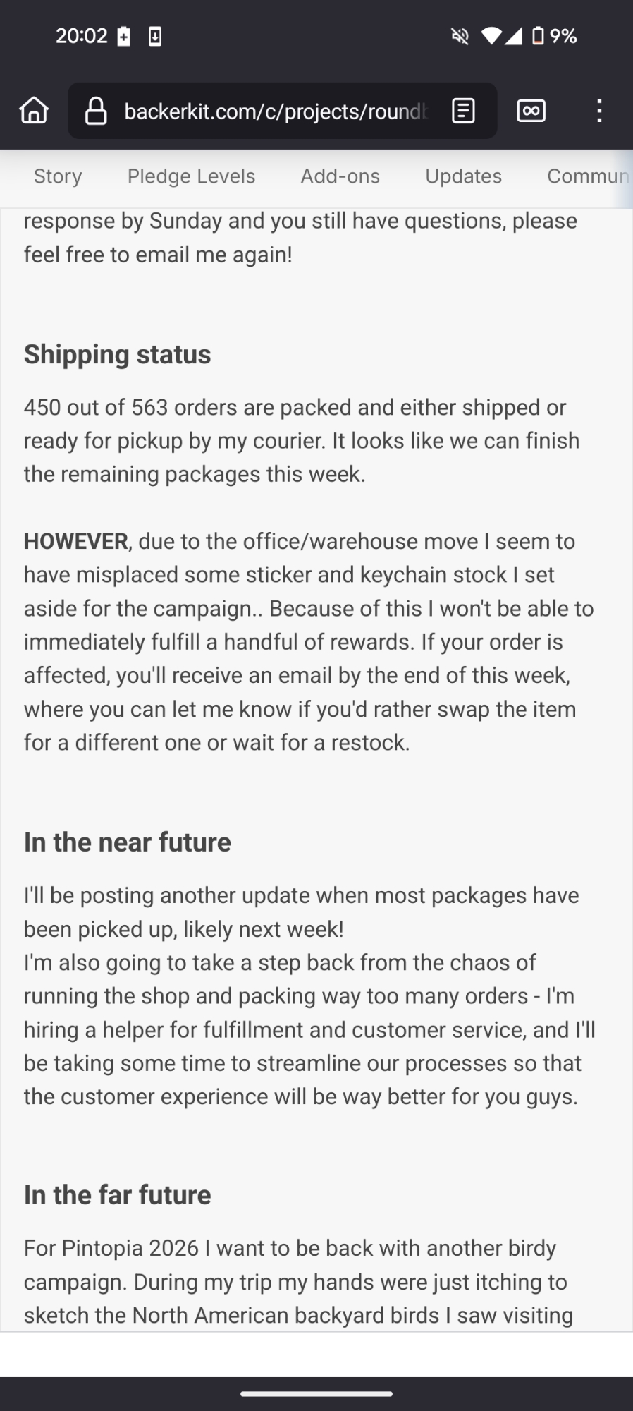Open the tab switcher infinity icon
The height and width of the screenshot is (1411, 633).
[531, 111]
